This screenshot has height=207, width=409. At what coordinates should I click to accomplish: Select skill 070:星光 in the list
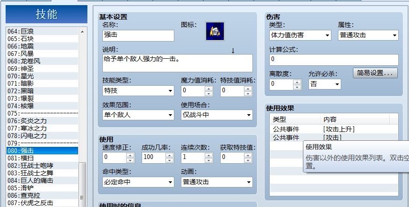pyautogui.click(x=42, y=76)
